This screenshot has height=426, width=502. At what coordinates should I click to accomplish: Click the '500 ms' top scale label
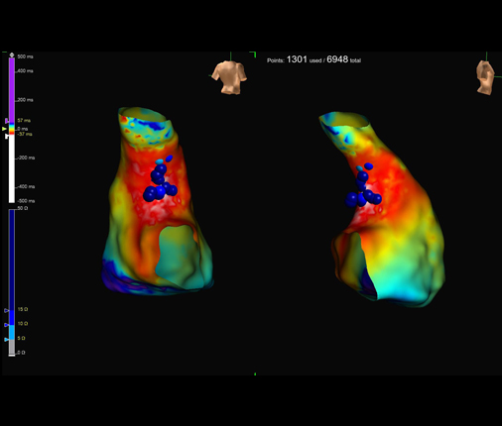click(26, 56)
